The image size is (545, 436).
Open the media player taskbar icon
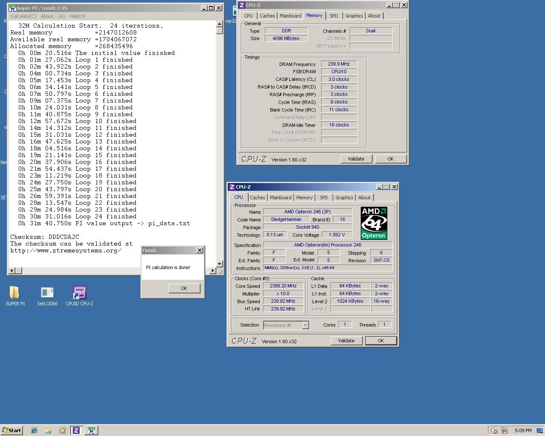(x=62, y=430)
